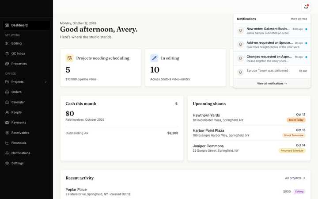This screenshot has width=318, height=199.
Task: Open the In editing card
Action: (x=185, y=68)
